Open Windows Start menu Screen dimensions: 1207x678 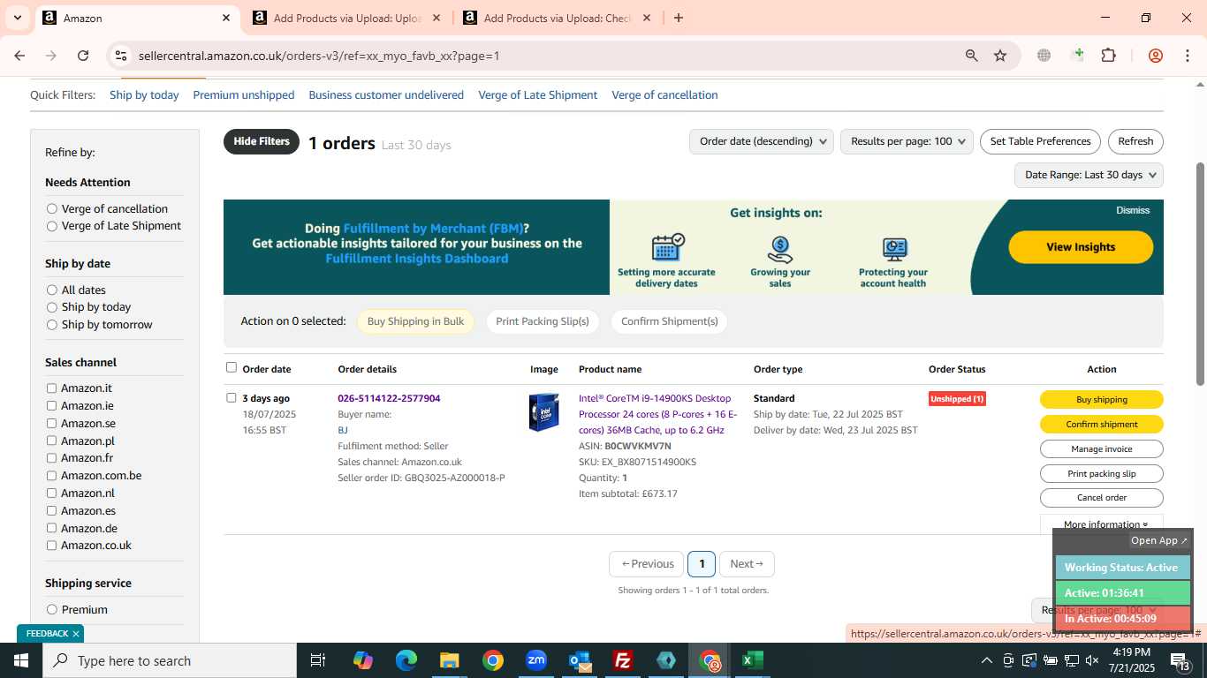(21, 660)
